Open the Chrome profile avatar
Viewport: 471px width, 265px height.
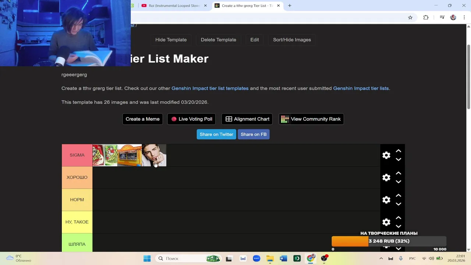tap(453, 17)
